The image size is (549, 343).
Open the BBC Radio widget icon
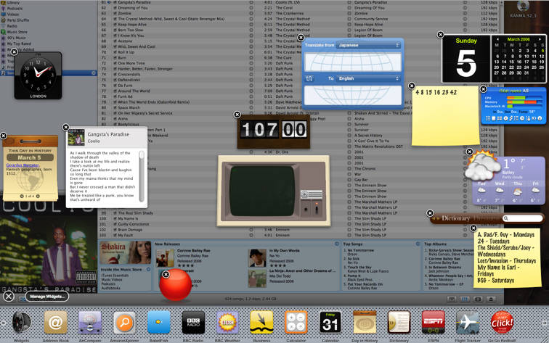193,323
